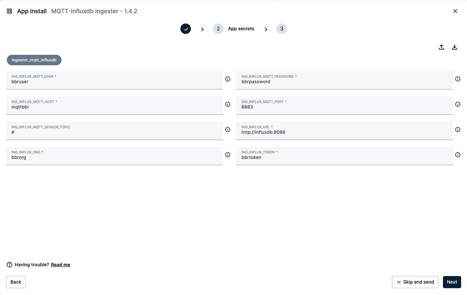Show info for ING_INFLUX_MQTT_USER field
Screen dimensions: 467x295
(228, 79)
